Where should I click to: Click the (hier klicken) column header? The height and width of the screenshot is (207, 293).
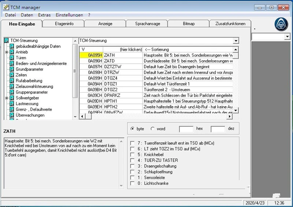pos(123,49)
